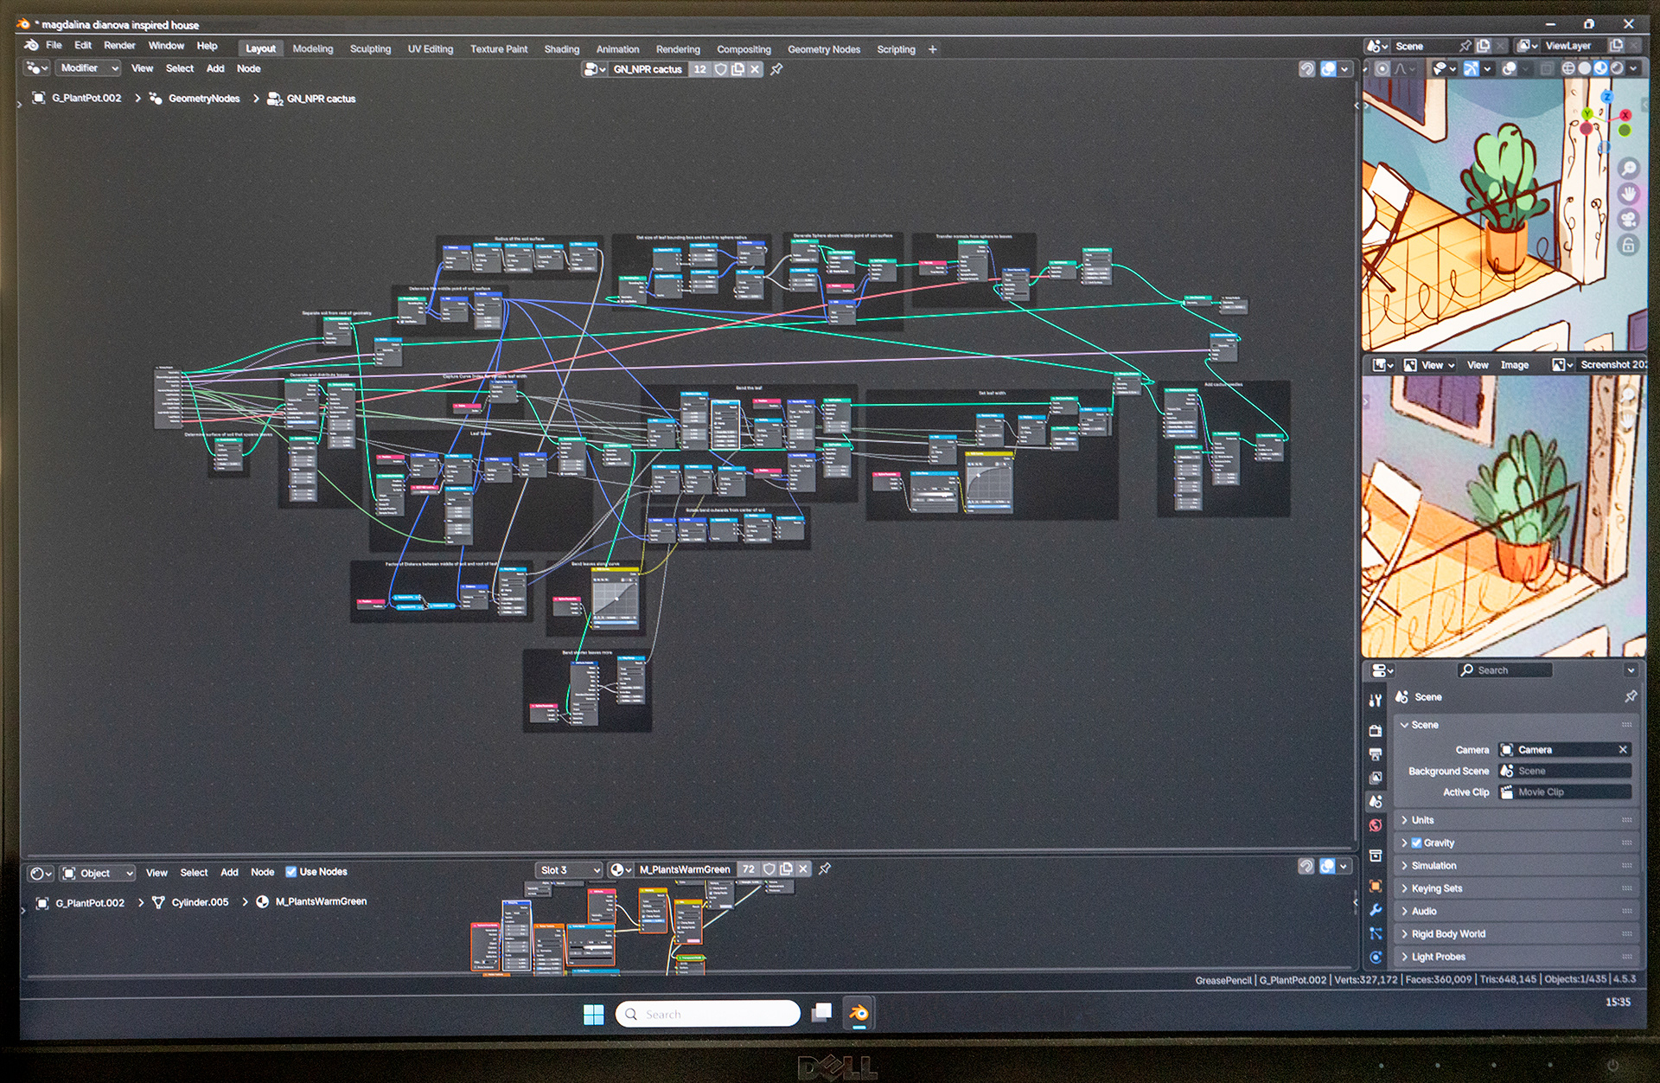Open the Modifiers wrench properties tab
1660x1083 pixels.
click(x=1376, y=910)
